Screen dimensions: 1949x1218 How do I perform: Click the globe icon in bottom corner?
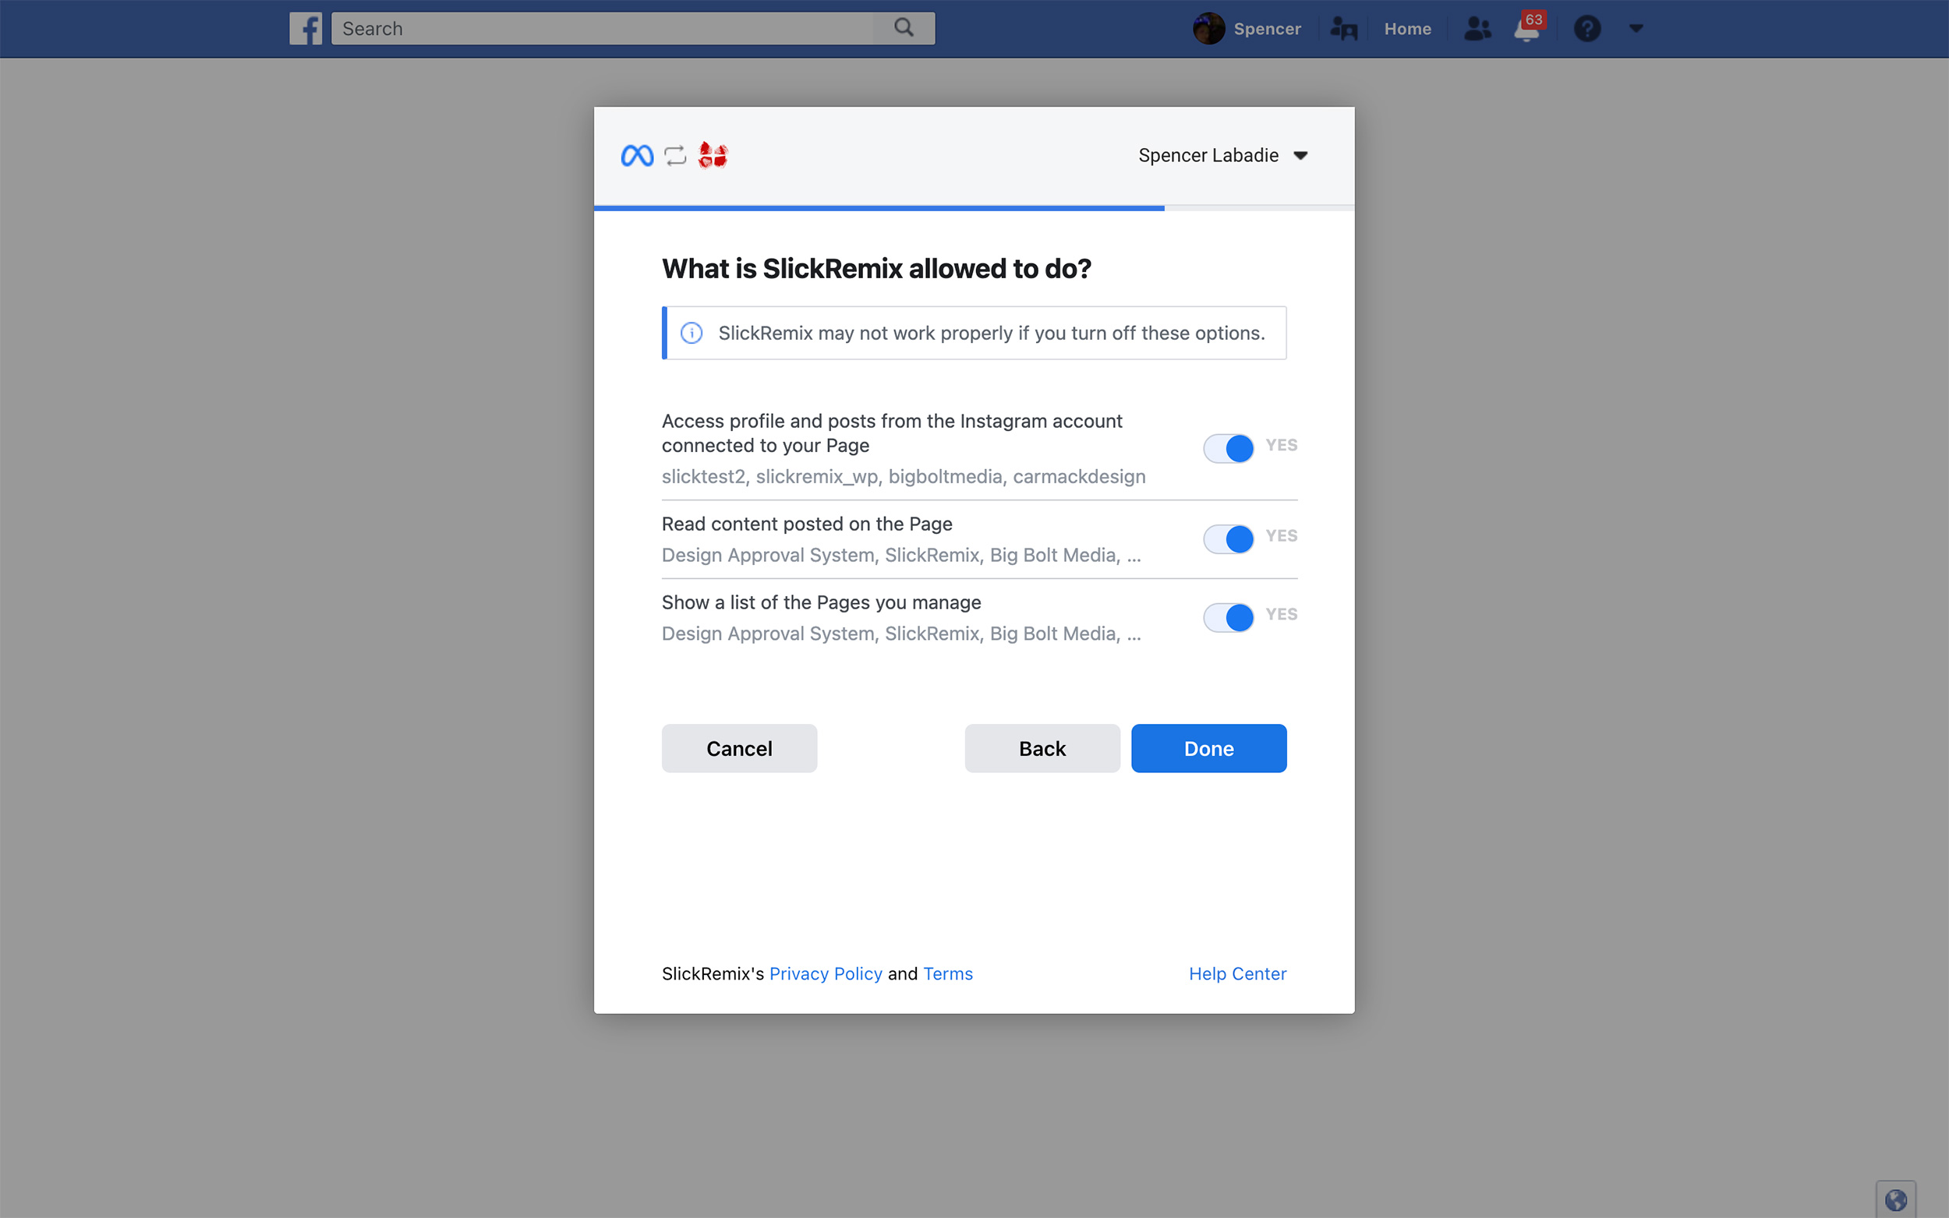(x=1895, y=1199)
